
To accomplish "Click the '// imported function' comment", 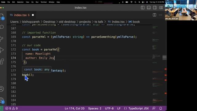I will 39,33.
